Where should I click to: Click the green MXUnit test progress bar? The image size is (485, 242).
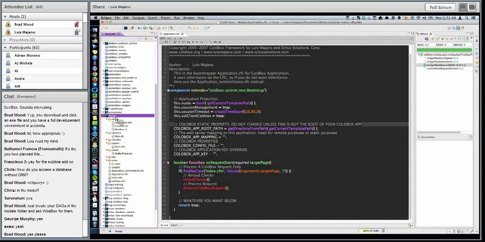point(444,50)
